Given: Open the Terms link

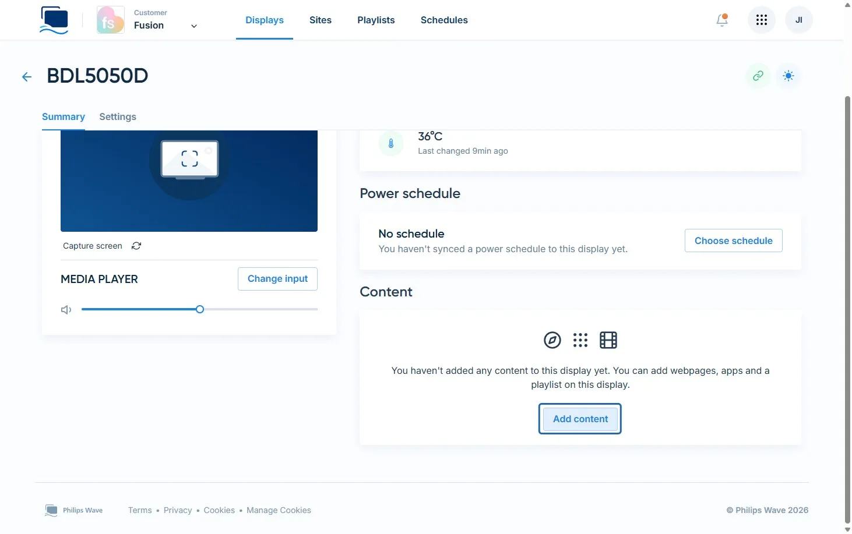Looking at the screenshot, I should [140, 510].
